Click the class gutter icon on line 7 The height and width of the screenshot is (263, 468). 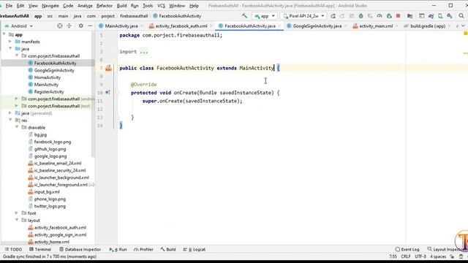point(109,68)
